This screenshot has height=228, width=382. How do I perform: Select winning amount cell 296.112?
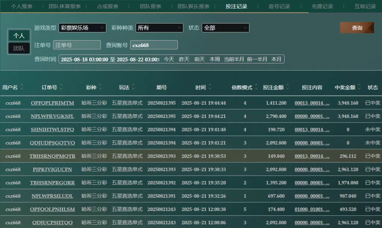(x=348, y=156)
